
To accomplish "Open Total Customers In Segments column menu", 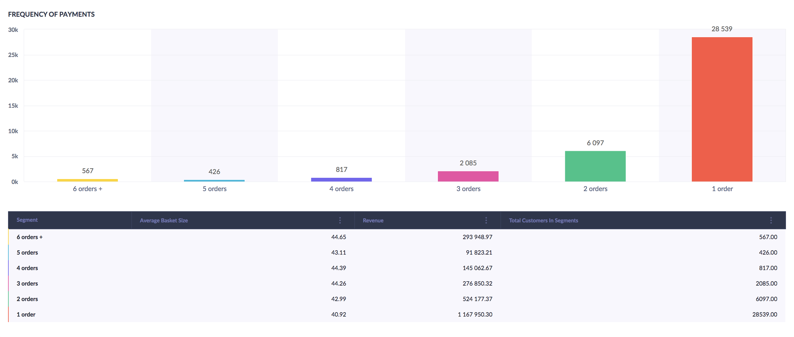I will [771, 220].
